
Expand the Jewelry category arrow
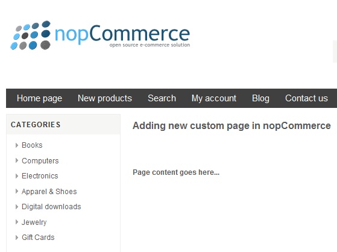(17, 222)
